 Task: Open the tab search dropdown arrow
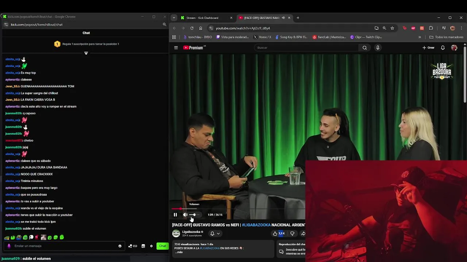pyautogui.click(x=174, y=18)
